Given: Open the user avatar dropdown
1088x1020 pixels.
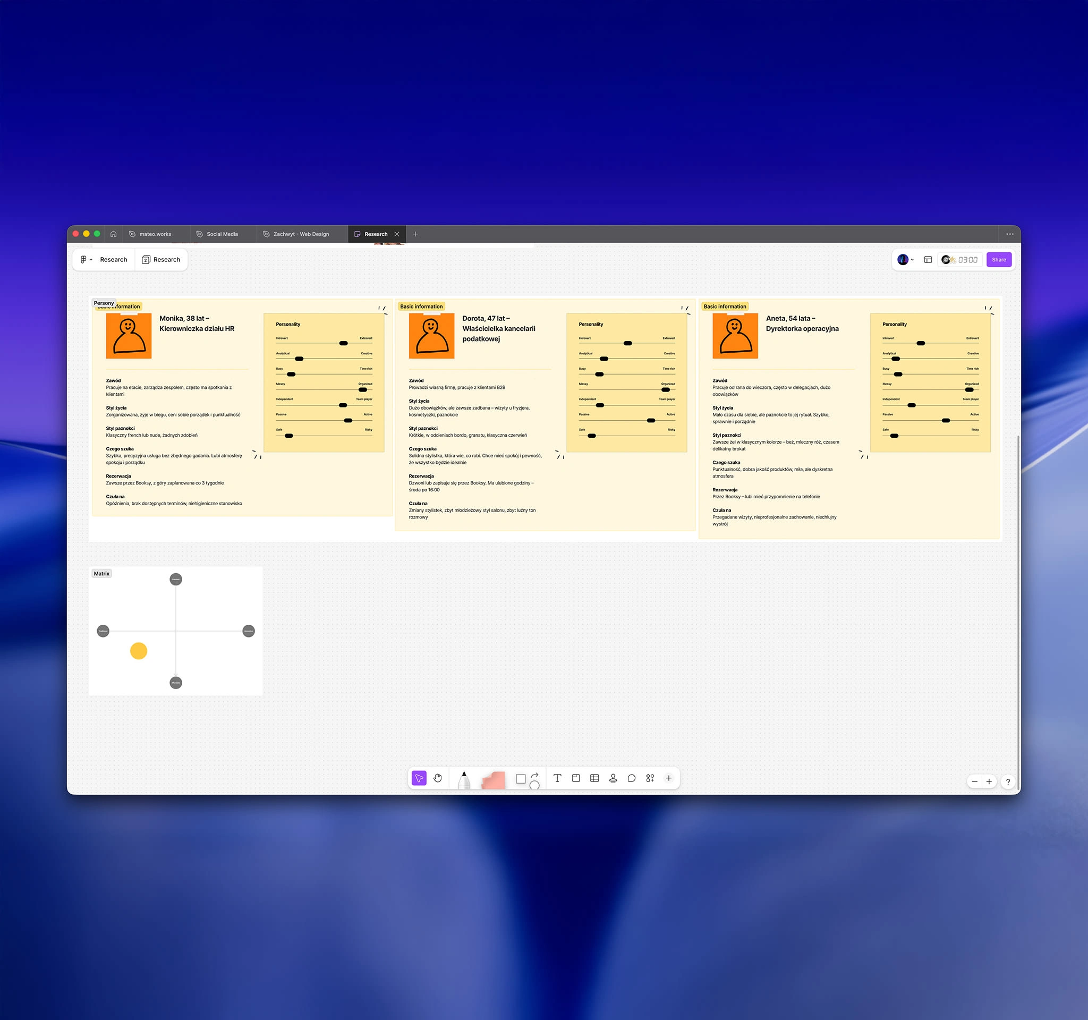Looking at the screenshot, I should tap(905, 259).
